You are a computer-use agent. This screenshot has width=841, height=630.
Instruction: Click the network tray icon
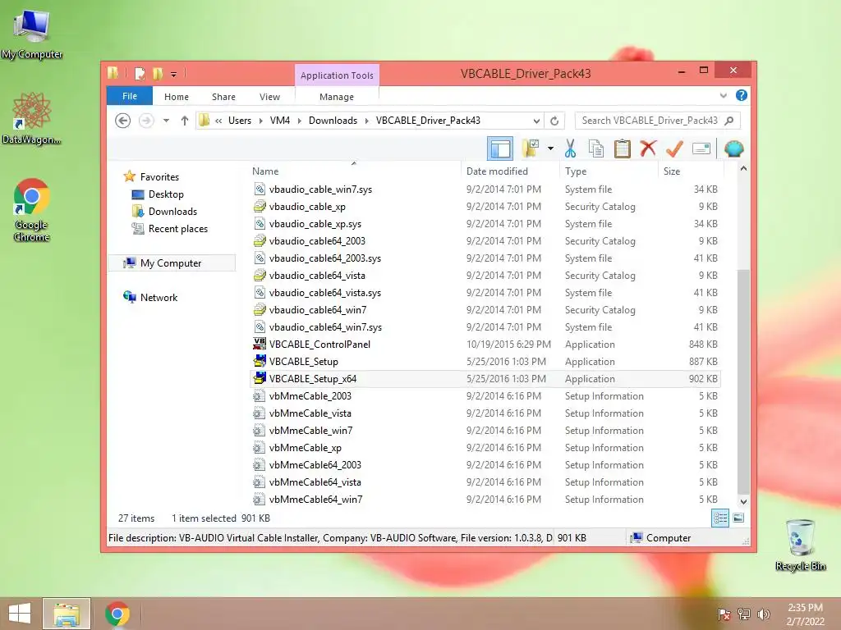(x=744, y=614)
